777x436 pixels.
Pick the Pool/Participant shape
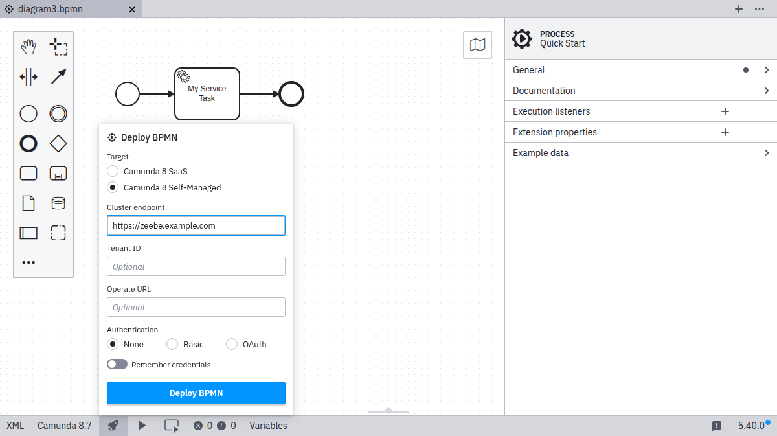(28, 233)
